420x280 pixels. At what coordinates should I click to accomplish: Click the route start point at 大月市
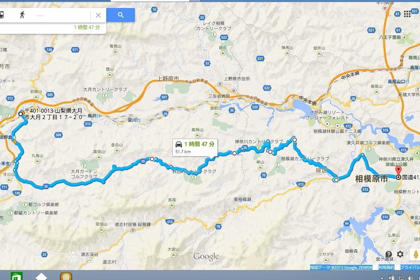21,114
